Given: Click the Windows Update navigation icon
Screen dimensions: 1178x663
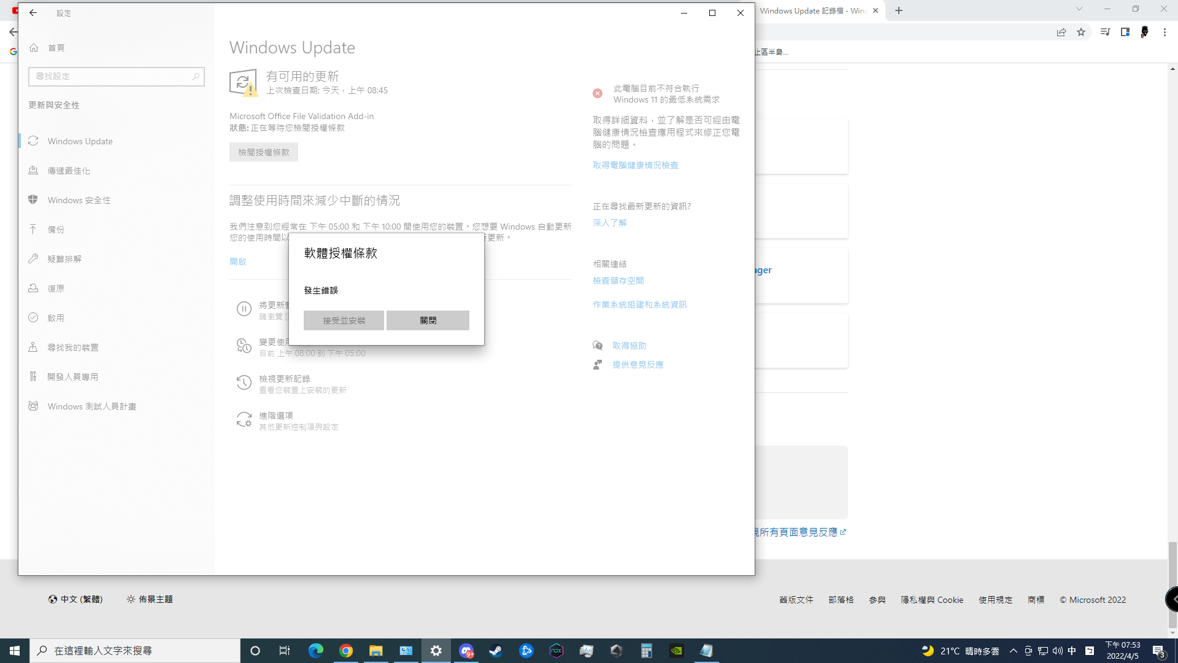Looking at the screenshot, I should 33,141.
